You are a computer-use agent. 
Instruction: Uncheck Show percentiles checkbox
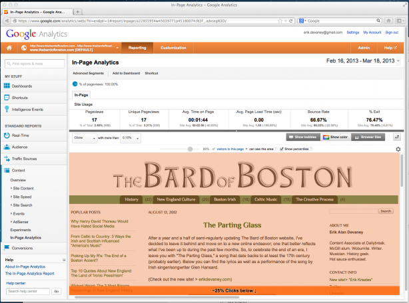pos(282,149)
